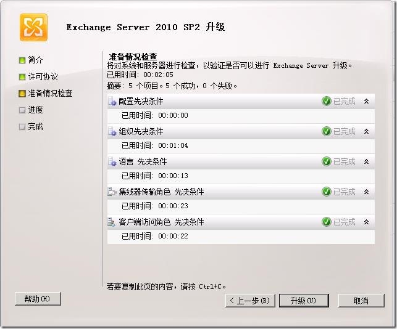This screenshot has height=329, width=397.
Task: Open help with the 帮助(H) button
Action: [x=38, y=299]
